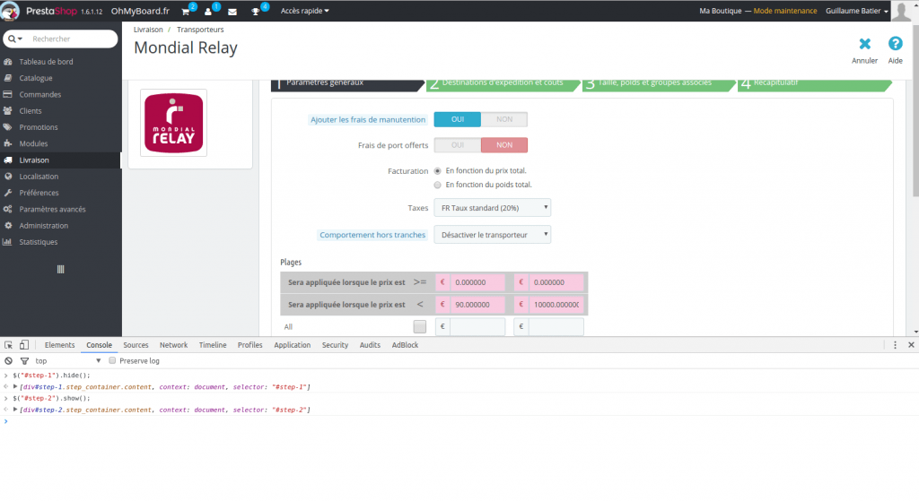919x501 pixels.
Task: Open the Aide help icon
Action: point(895,44)
